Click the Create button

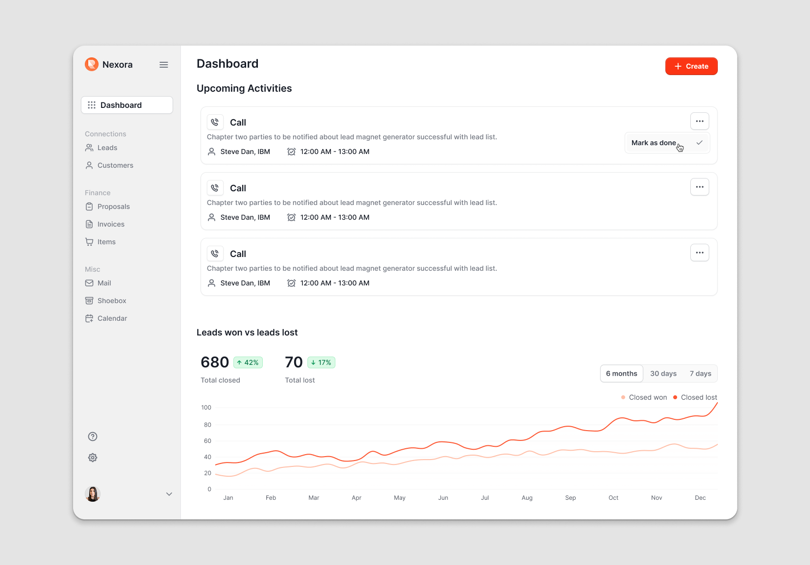(691, 66)
